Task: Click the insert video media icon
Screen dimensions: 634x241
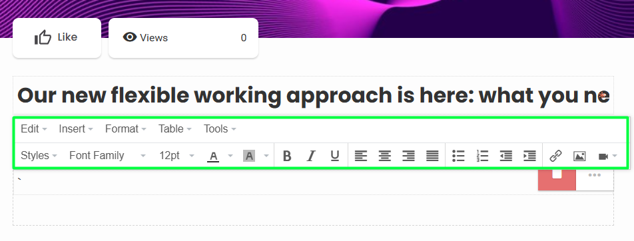Action: 603,156
